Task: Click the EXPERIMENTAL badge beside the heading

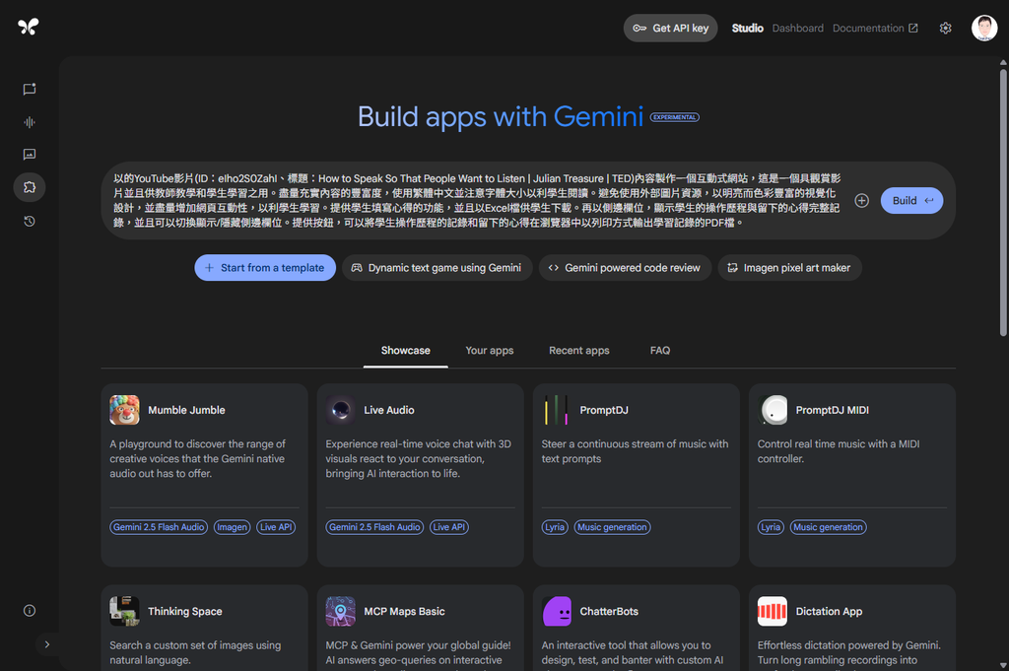Action: coord(674,117)
